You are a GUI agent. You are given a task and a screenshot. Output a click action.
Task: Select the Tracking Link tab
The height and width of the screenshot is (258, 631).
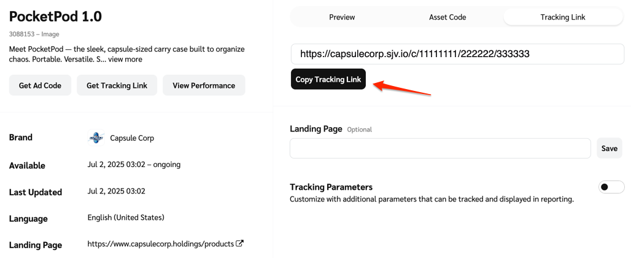point(562,17)
